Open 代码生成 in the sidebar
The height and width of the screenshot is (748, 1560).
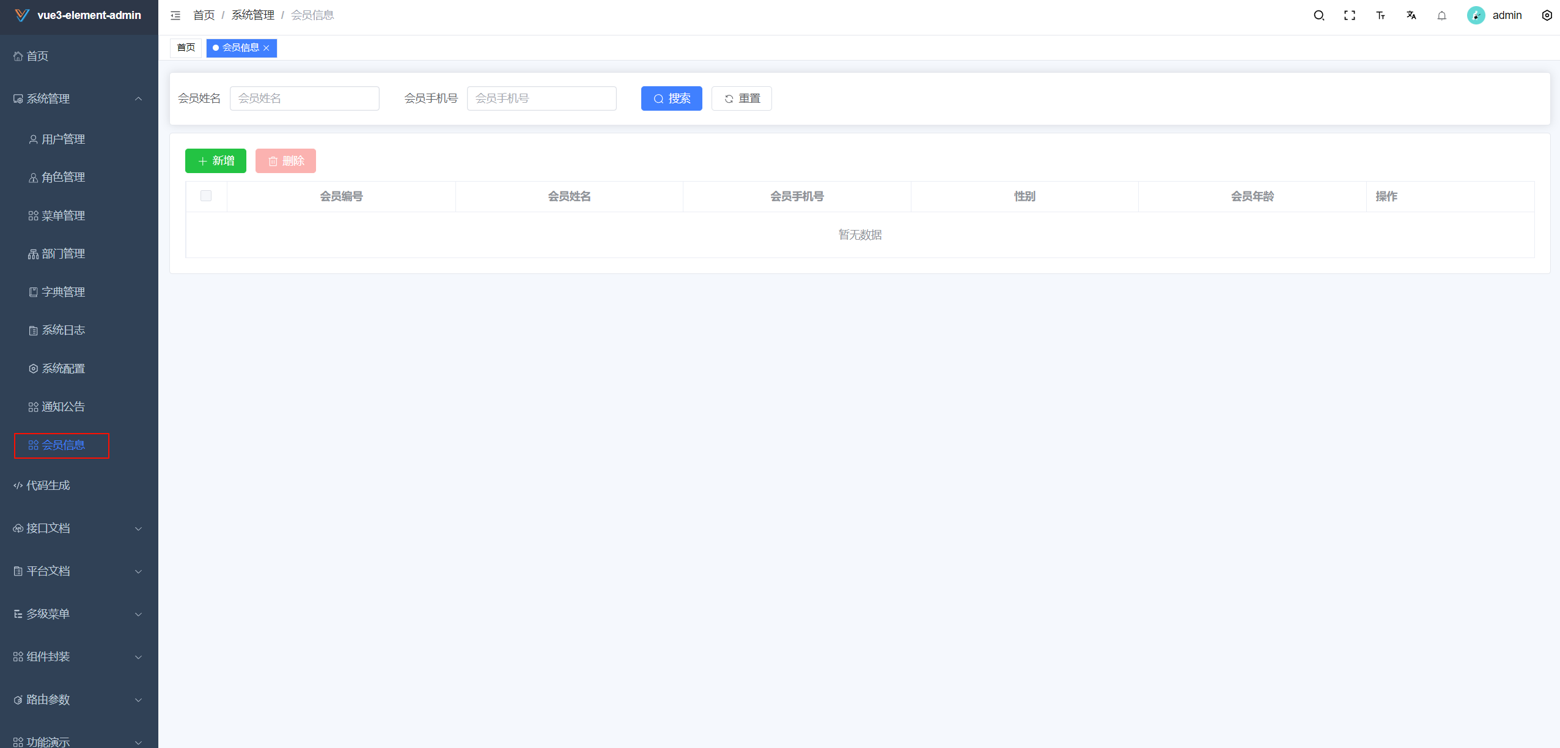(48, 485)
